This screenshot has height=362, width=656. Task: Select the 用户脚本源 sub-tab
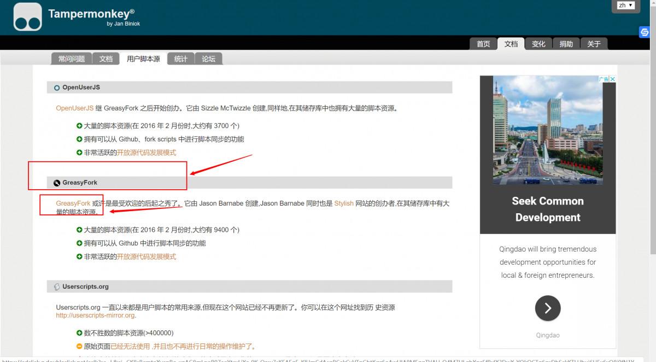(x=143, y=59)
